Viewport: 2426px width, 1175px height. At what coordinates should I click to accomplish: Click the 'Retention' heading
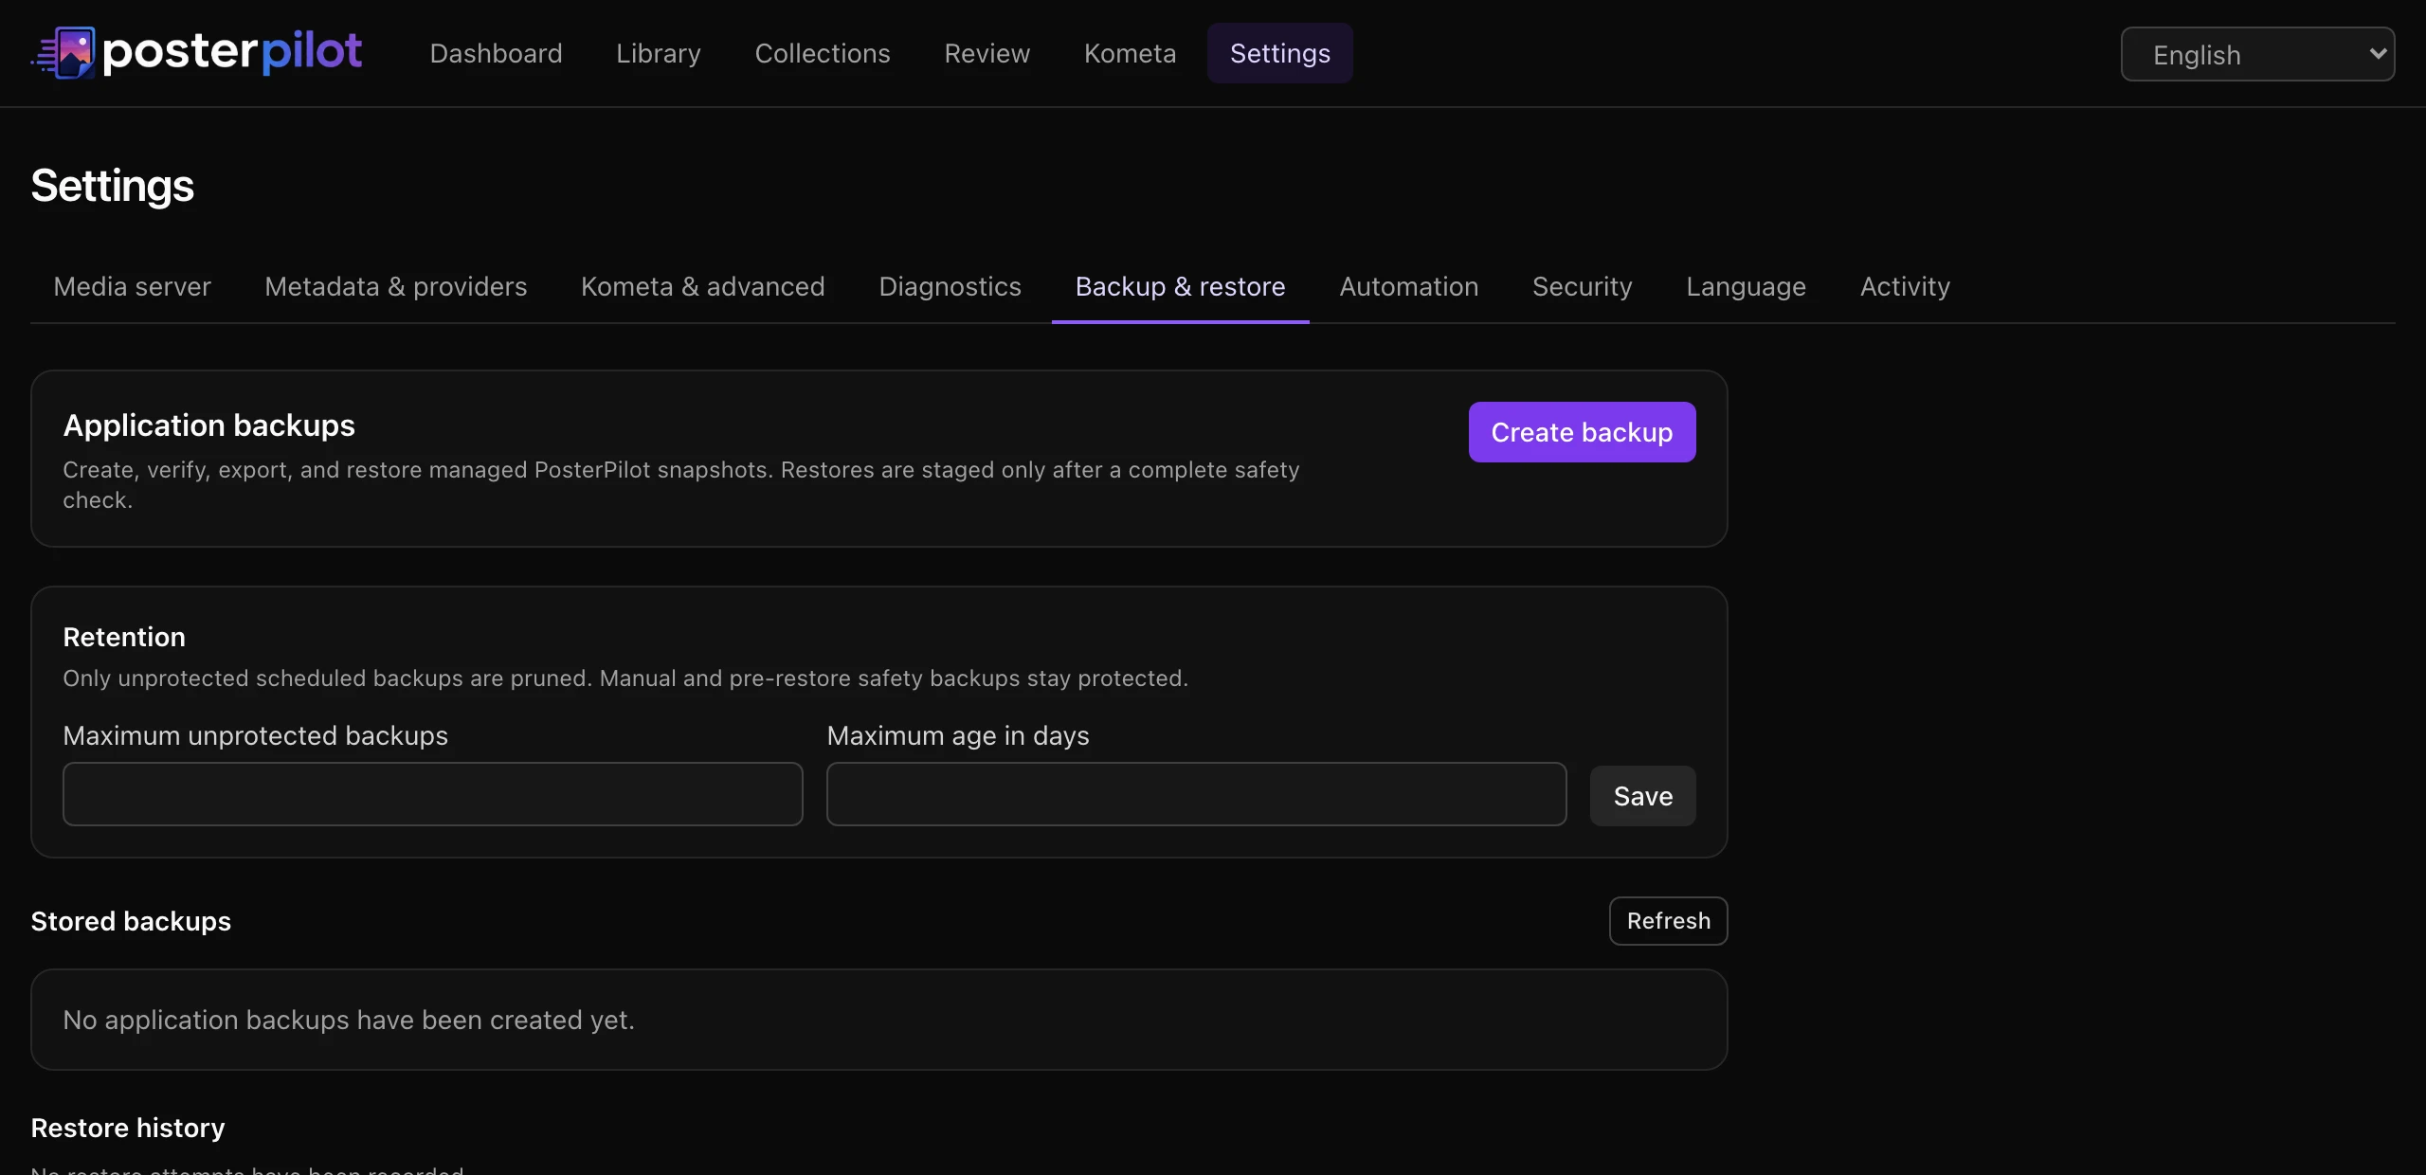(124, 637)
